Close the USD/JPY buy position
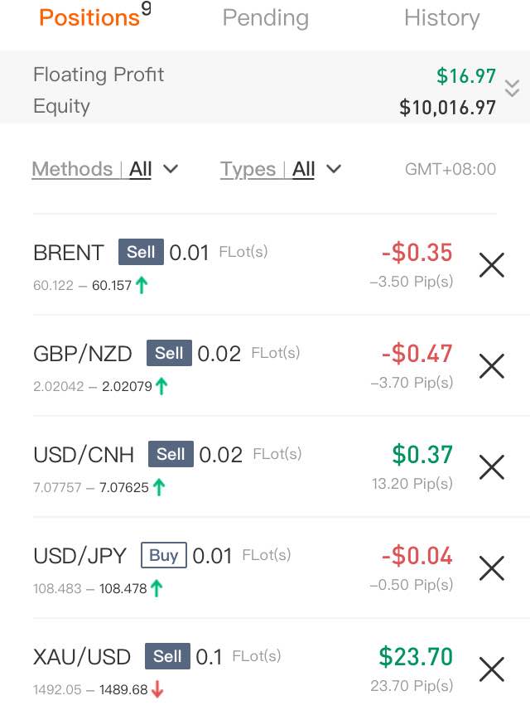 [492, 568]
